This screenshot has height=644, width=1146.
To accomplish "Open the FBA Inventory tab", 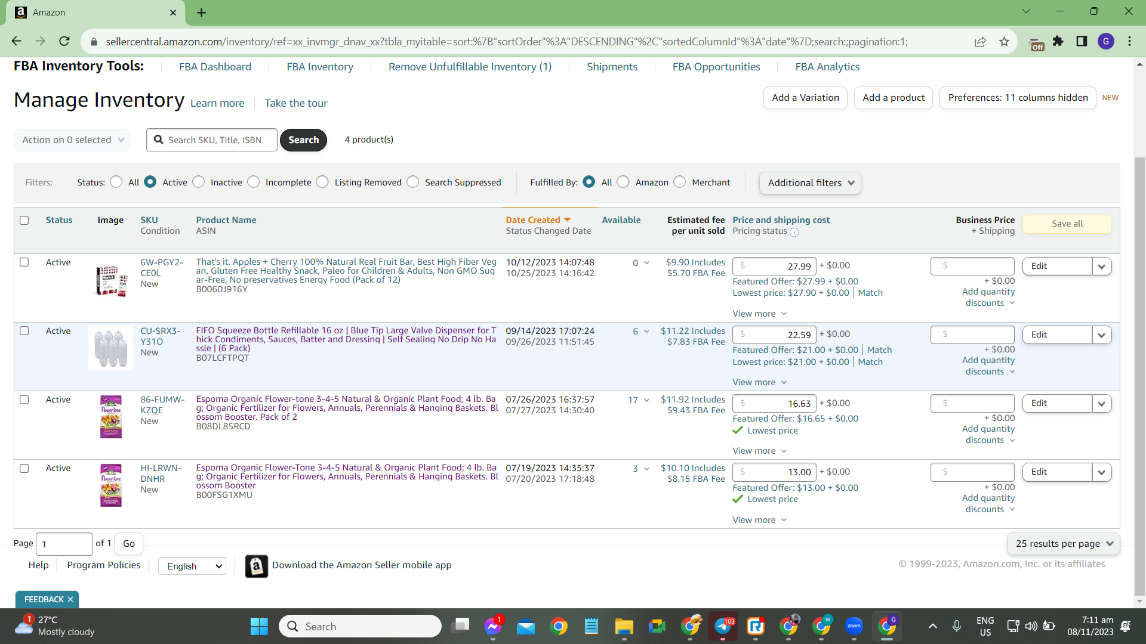I will pos(320,67).
